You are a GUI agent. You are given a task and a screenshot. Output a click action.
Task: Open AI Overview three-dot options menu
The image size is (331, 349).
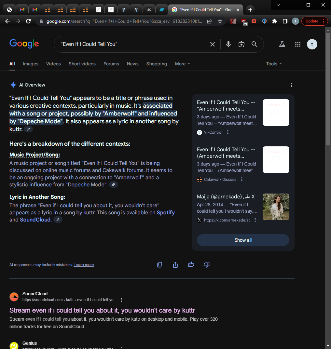pos(292,85)
